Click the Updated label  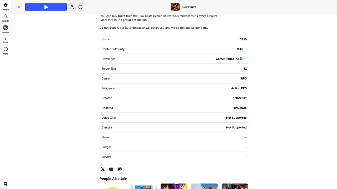pos(107,108)
